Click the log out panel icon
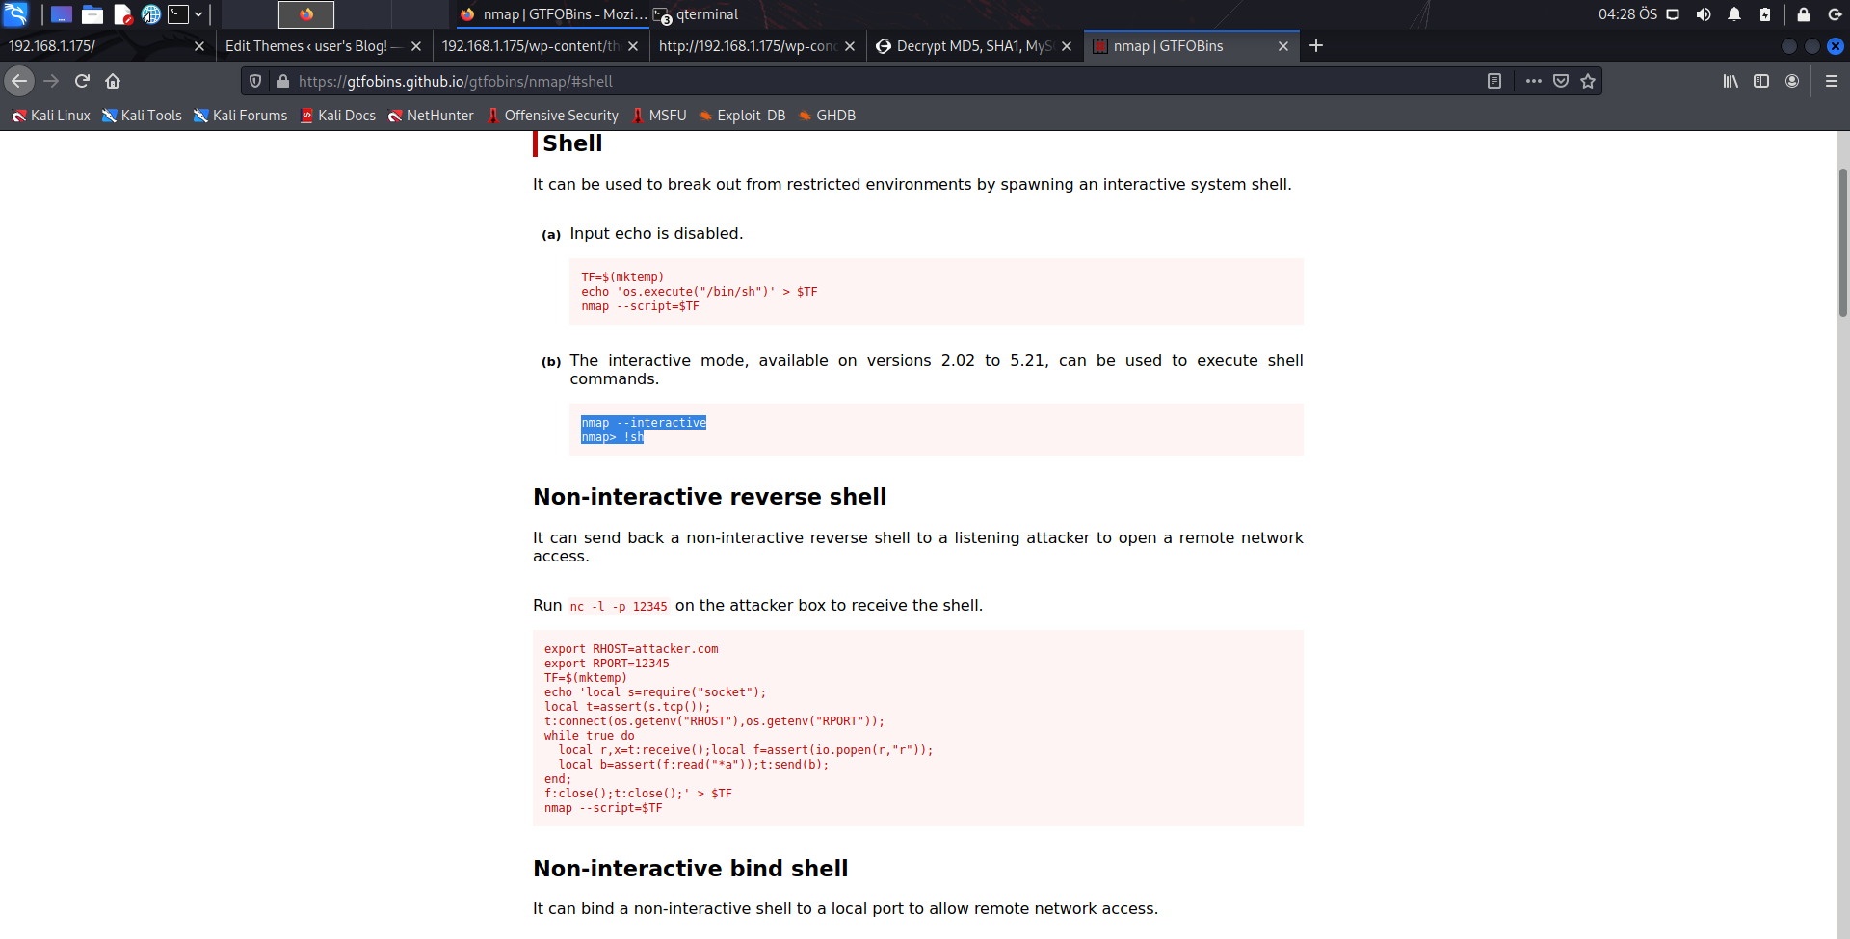This screenshot has width=1850, height=939. (x=1835, y=14)
